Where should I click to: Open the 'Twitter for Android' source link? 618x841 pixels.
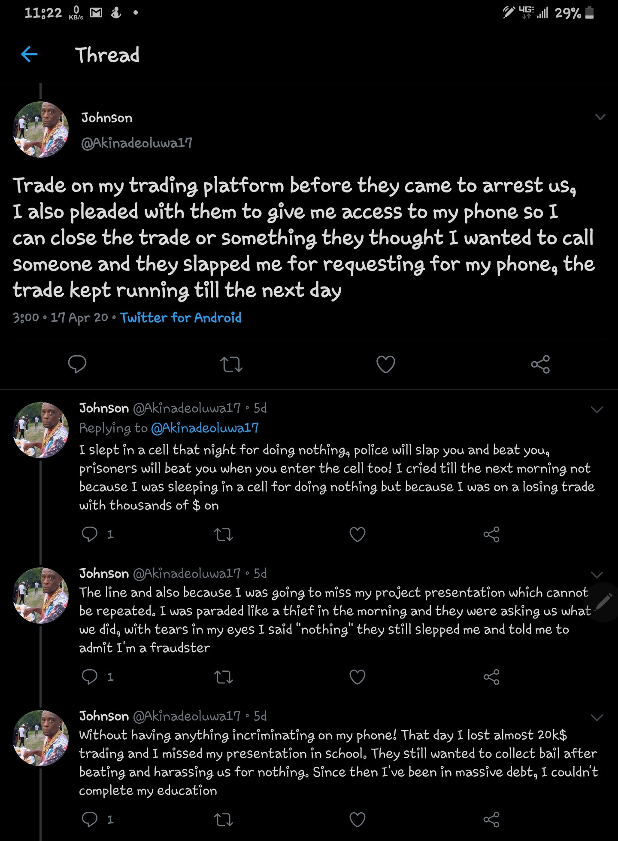181,318
